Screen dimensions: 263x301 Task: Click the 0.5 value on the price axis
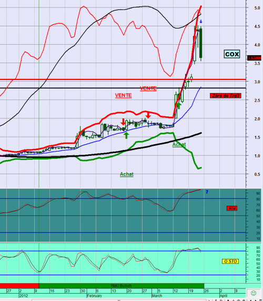[257, 174]
